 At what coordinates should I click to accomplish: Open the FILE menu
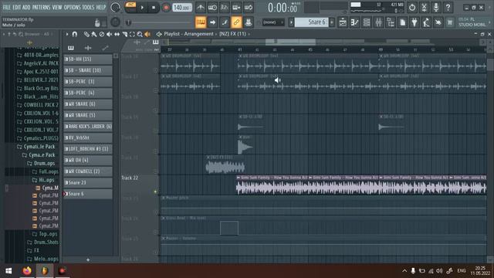(6, 7)
